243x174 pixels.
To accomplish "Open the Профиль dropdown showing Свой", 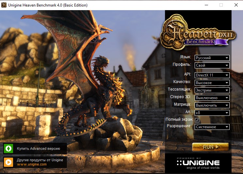I will [212, 65].
